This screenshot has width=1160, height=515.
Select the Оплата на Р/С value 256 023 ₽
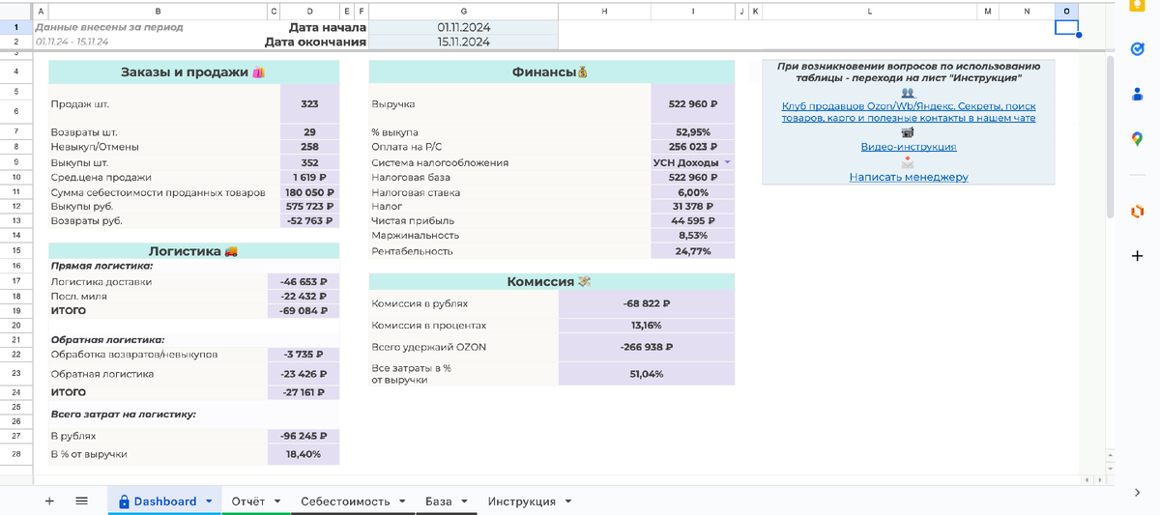(x=693, y=147)
